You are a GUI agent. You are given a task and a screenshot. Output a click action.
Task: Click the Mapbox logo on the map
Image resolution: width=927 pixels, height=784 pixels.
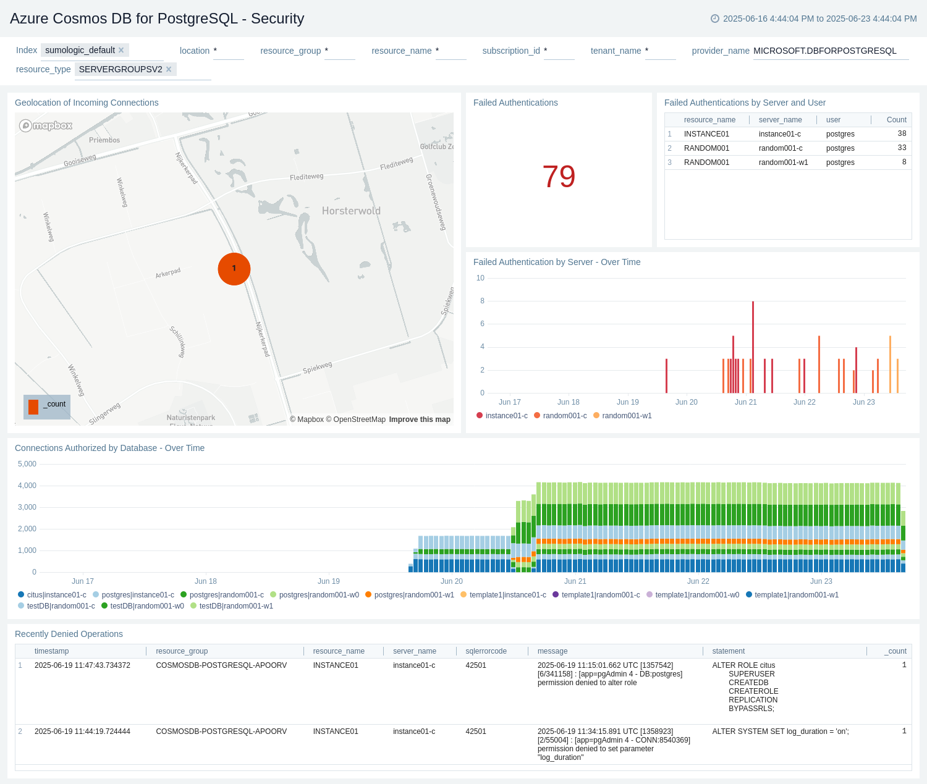[x=46, y=125]
